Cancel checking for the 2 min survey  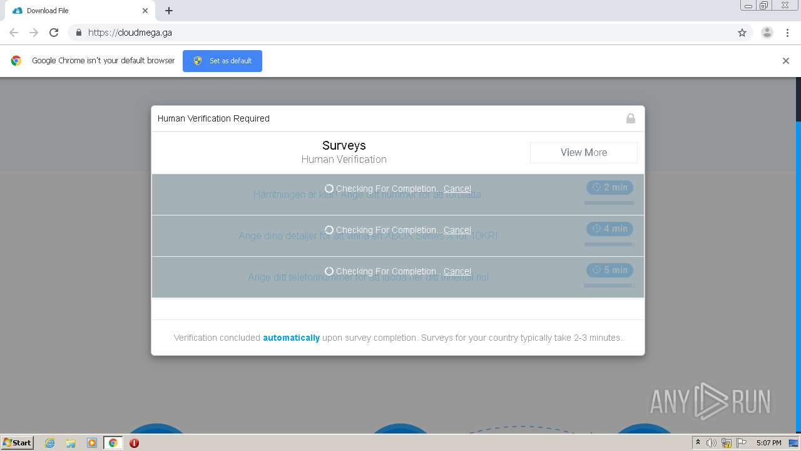(x=457, y=189)
